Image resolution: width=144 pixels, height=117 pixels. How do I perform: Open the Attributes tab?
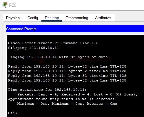pos(103,18)
